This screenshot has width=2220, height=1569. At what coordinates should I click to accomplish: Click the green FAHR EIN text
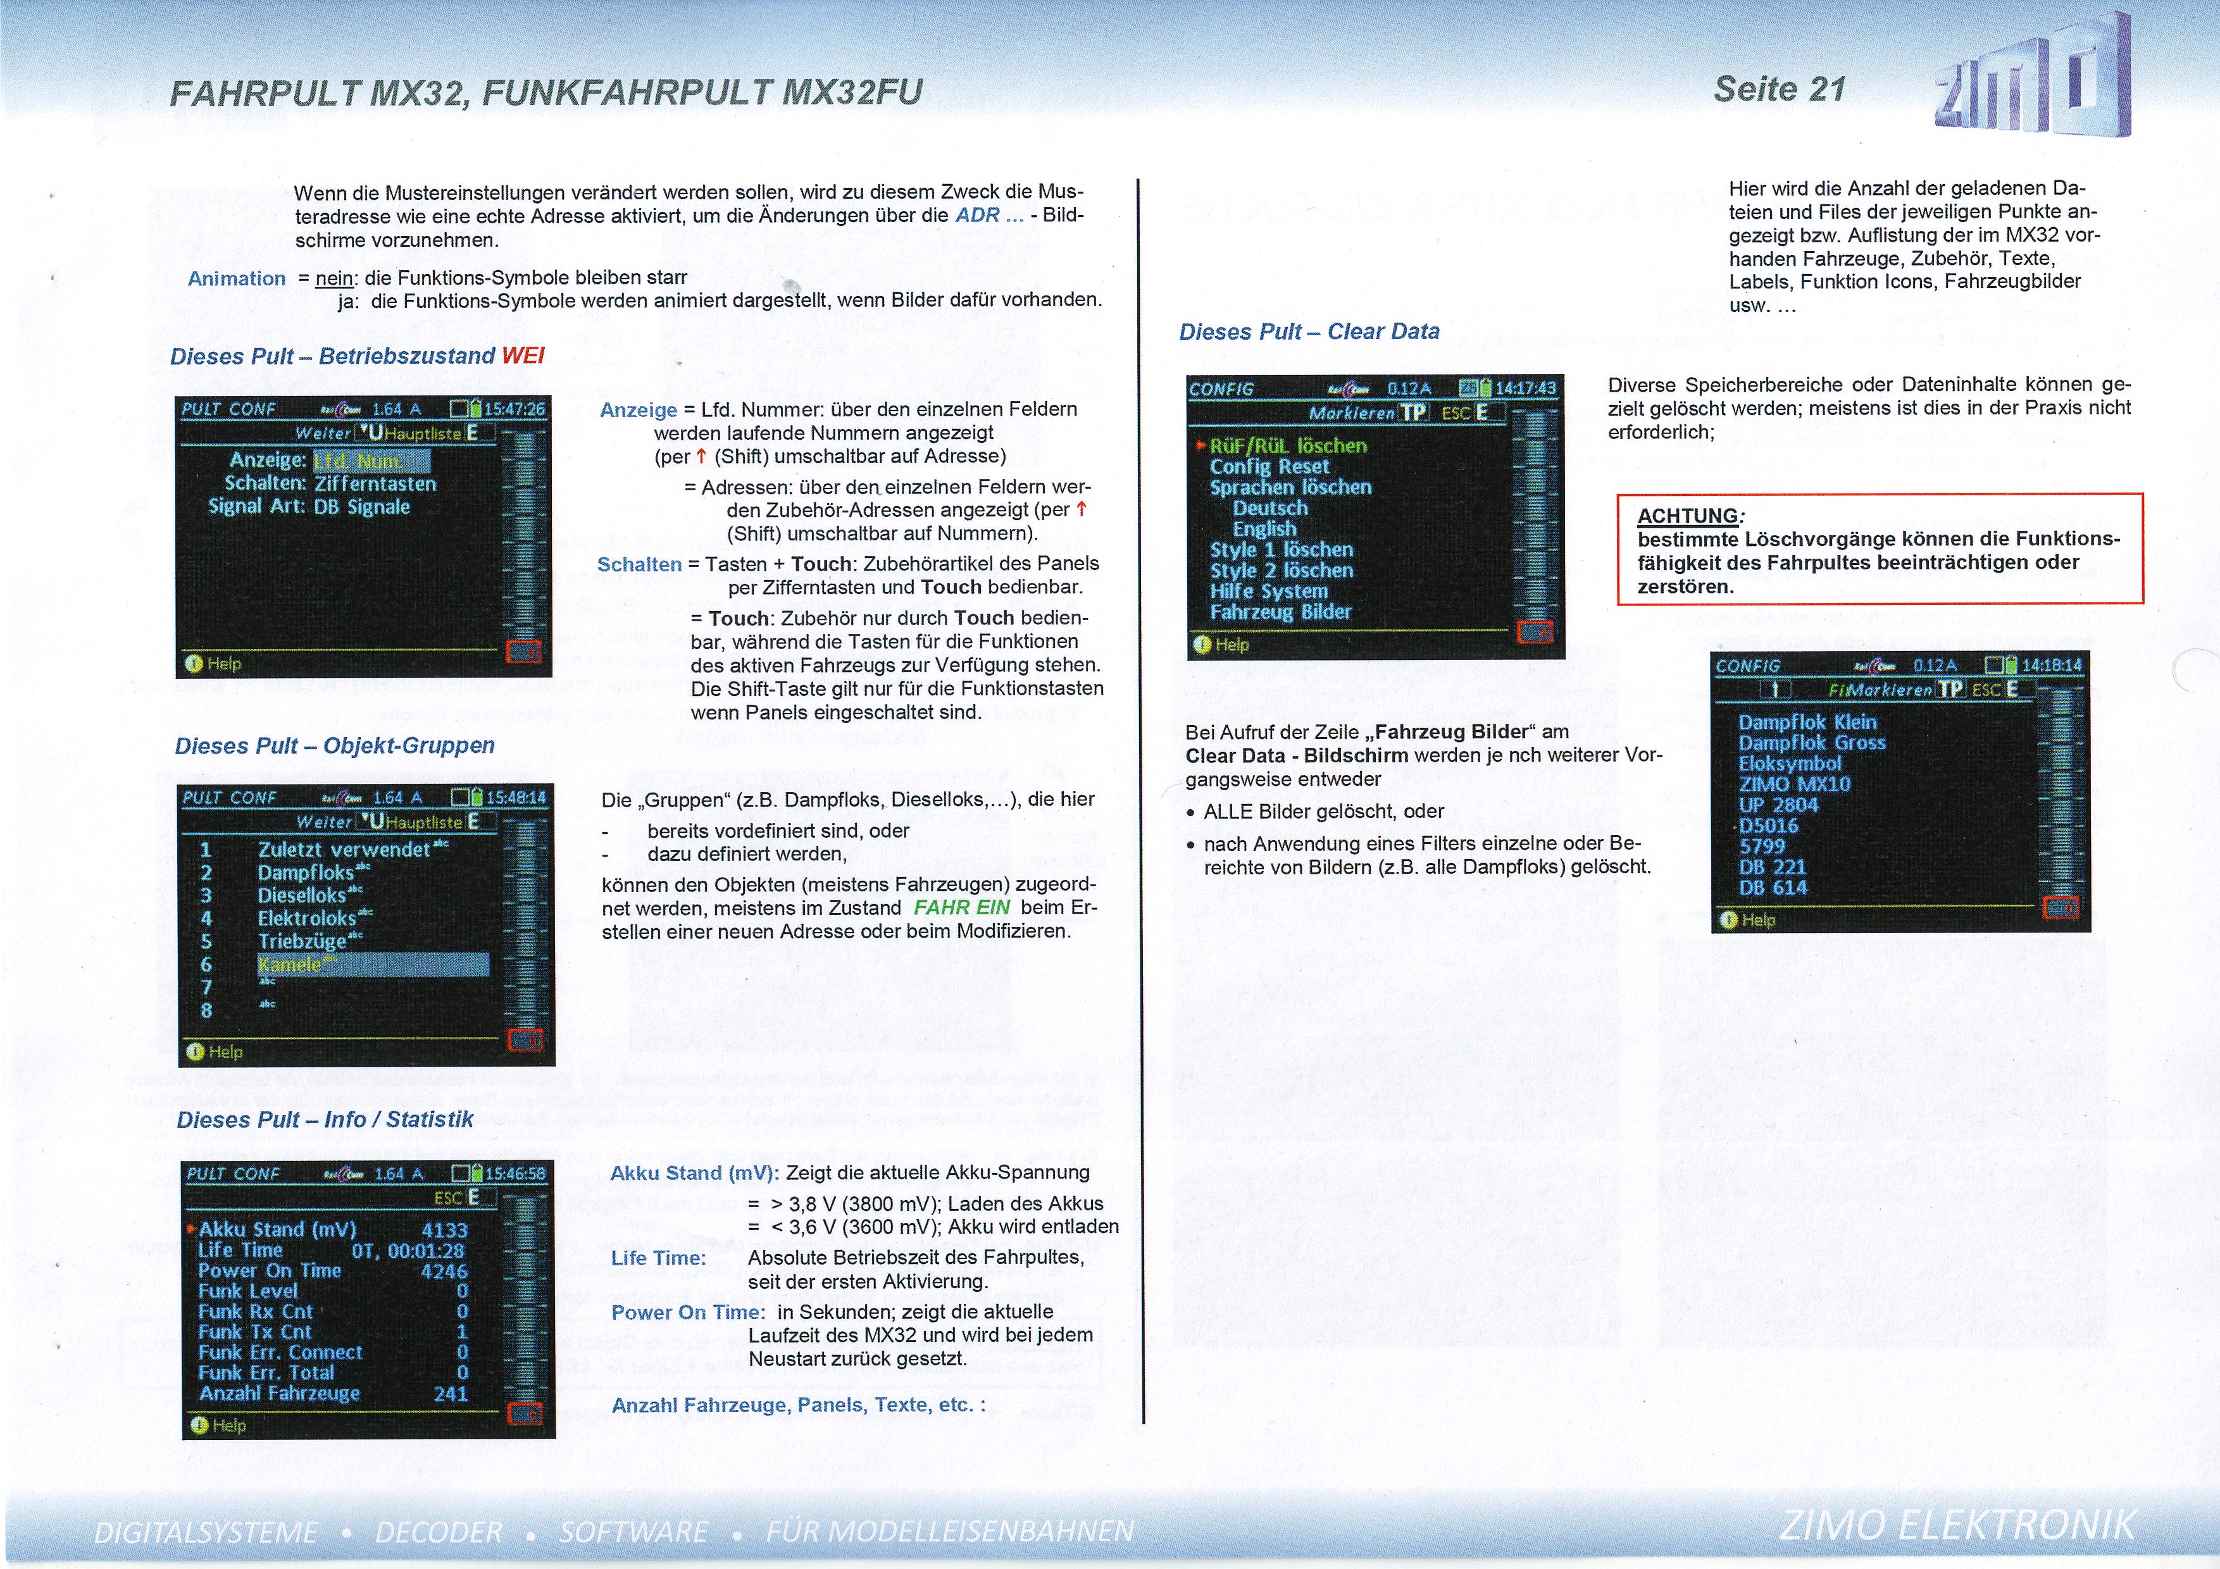click(x=962, y=907)
